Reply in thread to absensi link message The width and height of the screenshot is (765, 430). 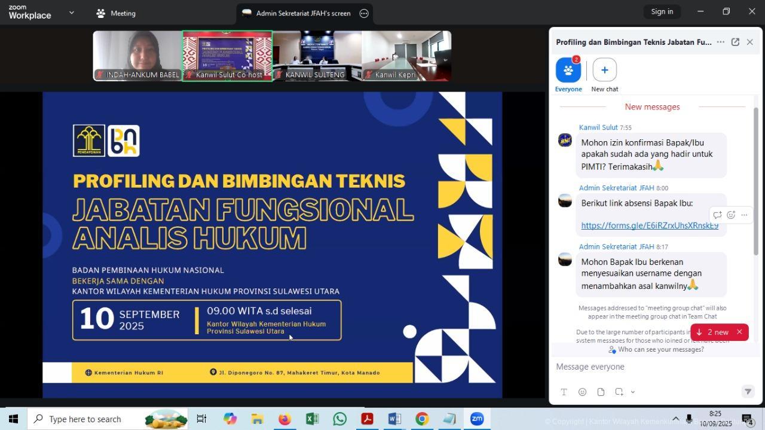[x=717, y=215]
